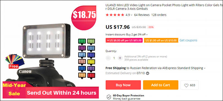223x101 pixels.
Task: Click the quantity input field
Action: point(114,58)
